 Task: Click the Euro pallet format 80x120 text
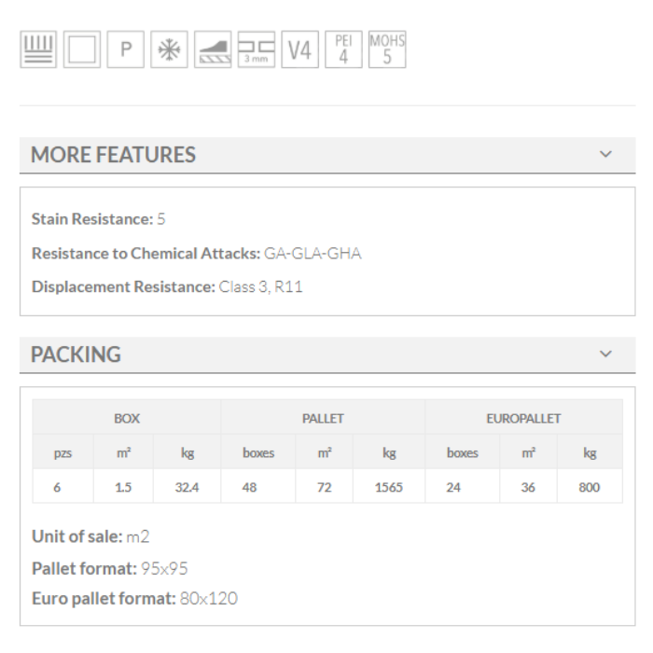[208, 599]
